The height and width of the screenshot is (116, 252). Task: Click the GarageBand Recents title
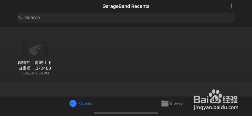(126, 6)
